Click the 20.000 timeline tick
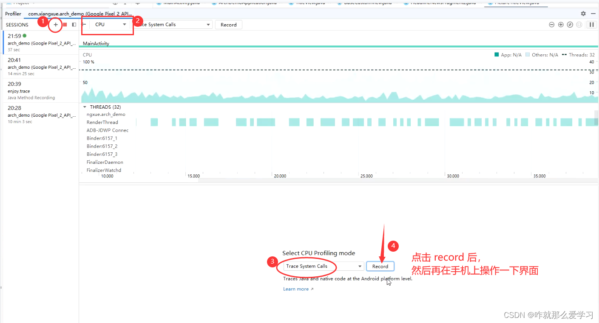Image resolution: width=599 pixels, height=323 pixels. coord(280,176)
